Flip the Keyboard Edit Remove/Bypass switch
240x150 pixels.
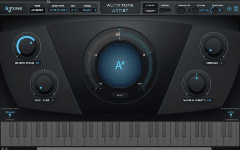(x=10, y=116)
